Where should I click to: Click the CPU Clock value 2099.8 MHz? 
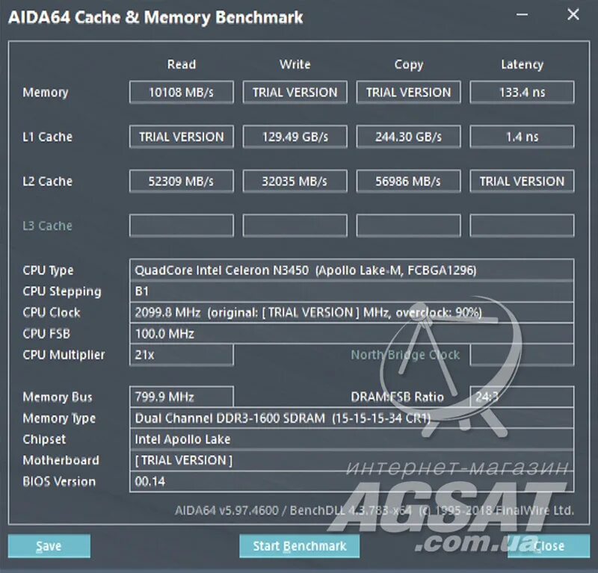351,312
